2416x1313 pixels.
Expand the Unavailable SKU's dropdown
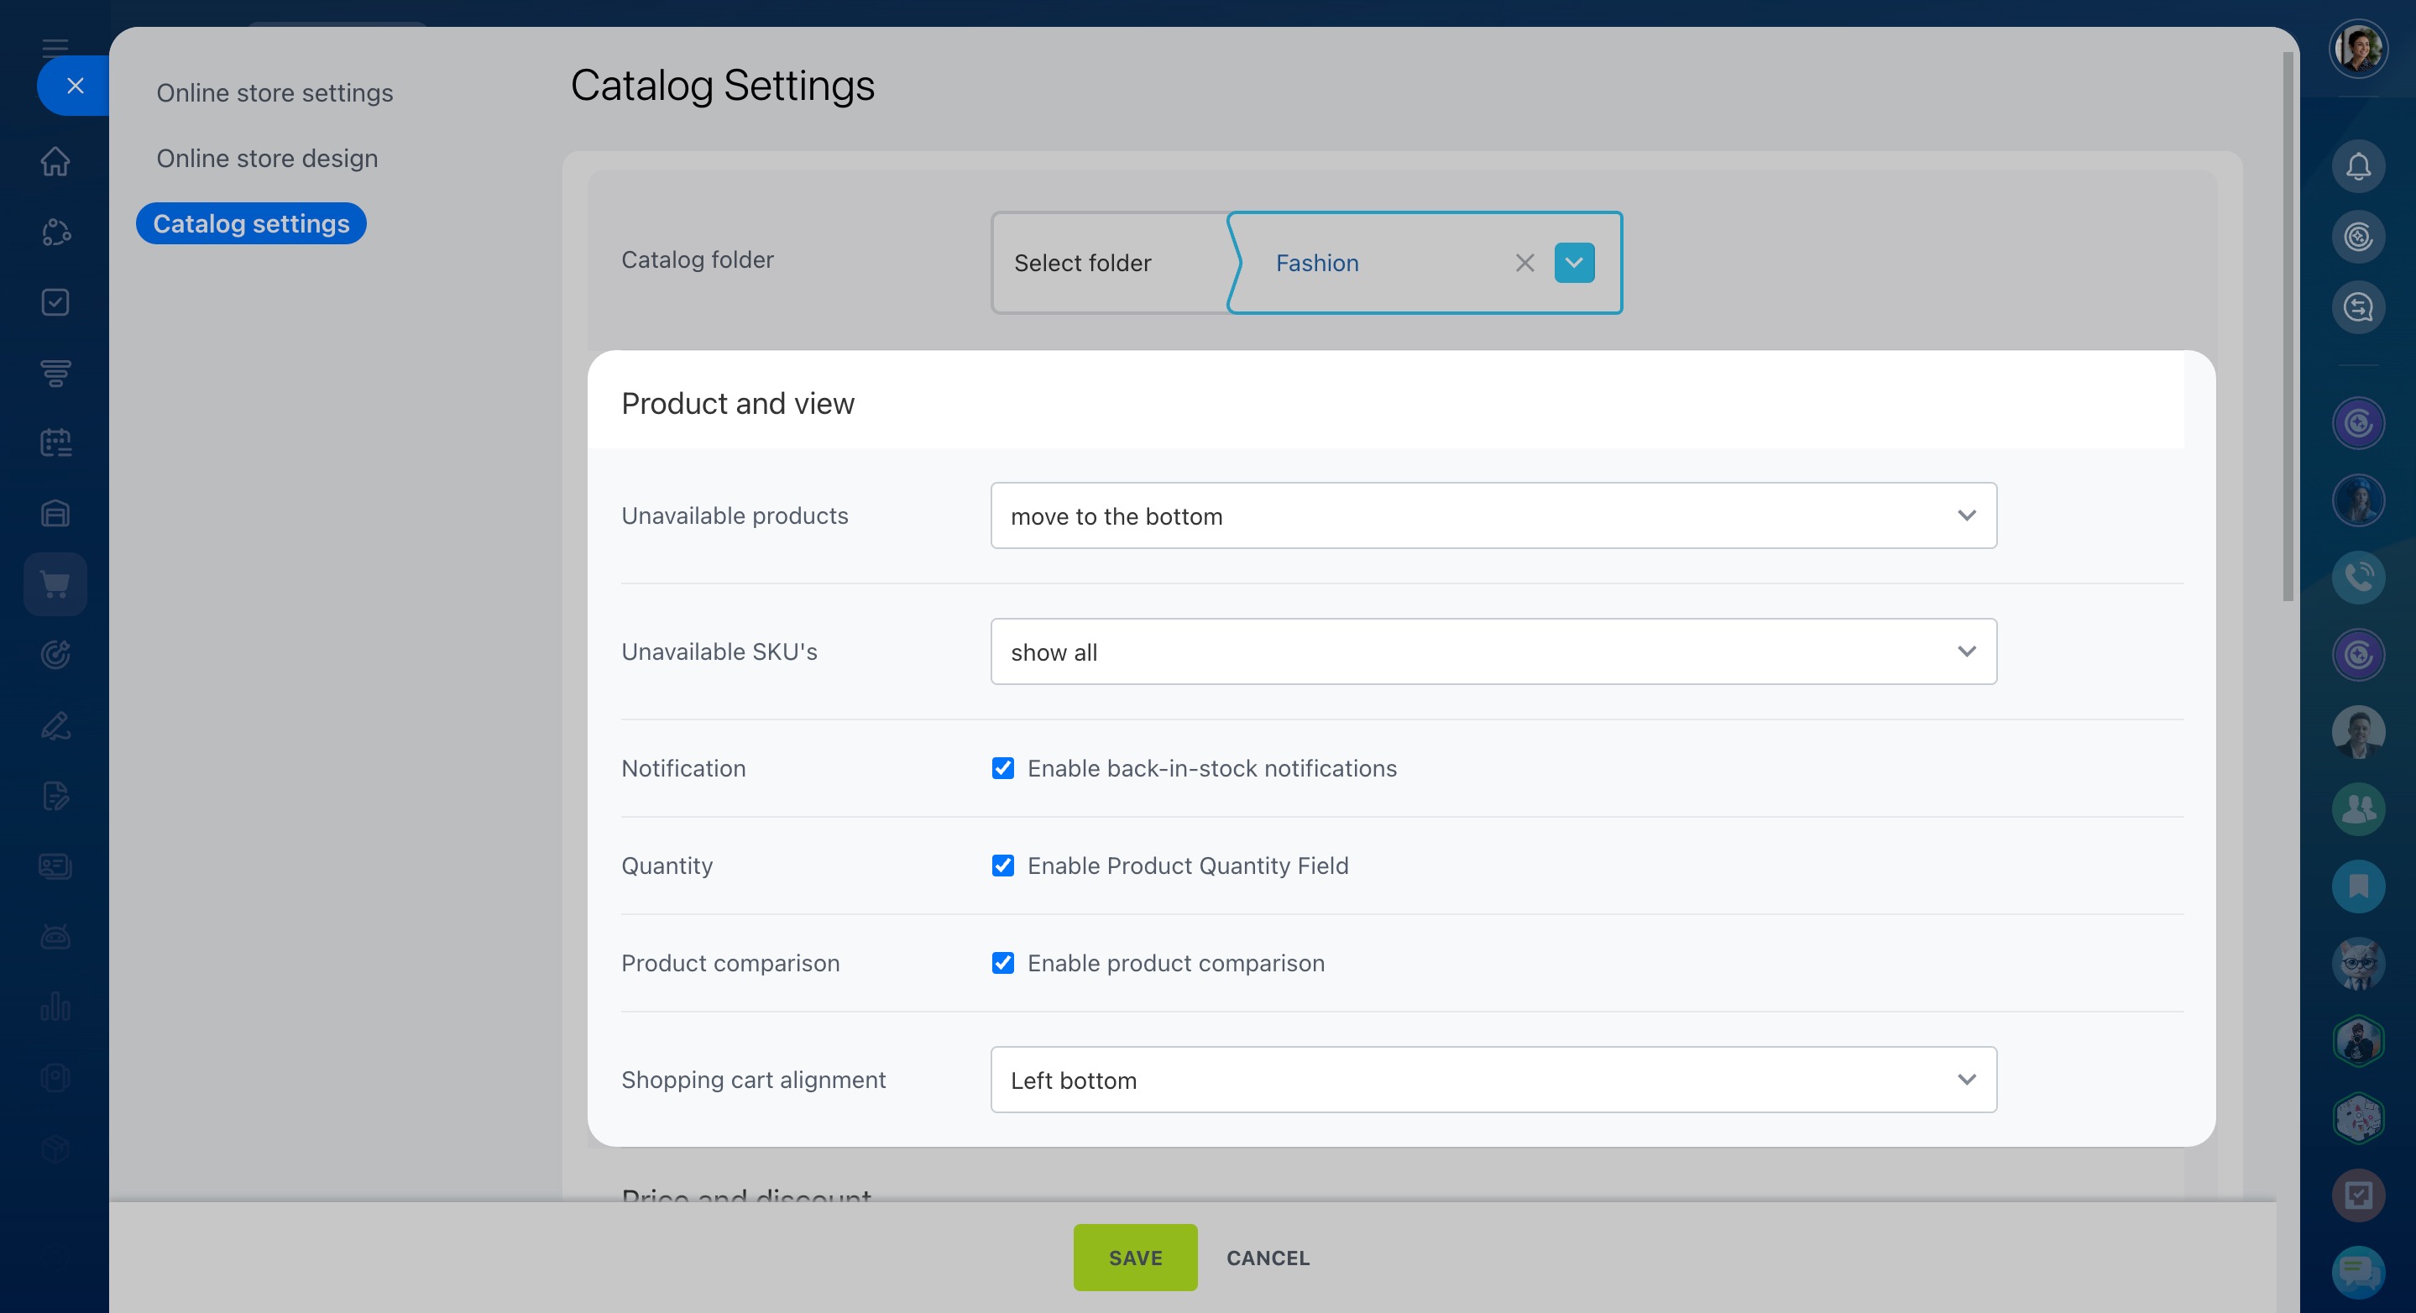click(x=1493, y=651)
